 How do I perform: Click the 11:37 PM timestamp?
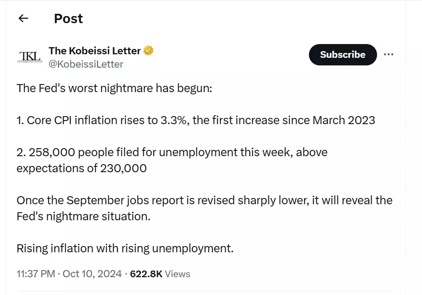[x=36, y=274]
